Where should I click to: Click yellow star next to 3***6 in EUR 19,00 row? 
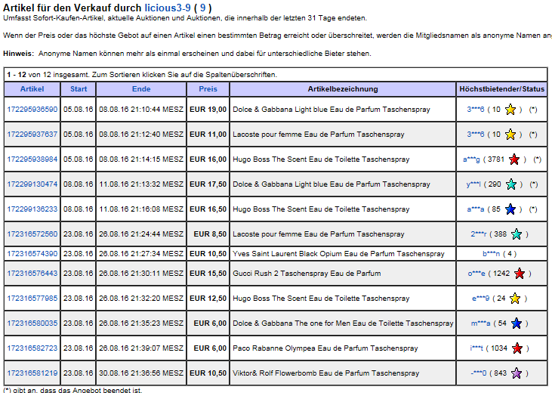click(510, 110)
